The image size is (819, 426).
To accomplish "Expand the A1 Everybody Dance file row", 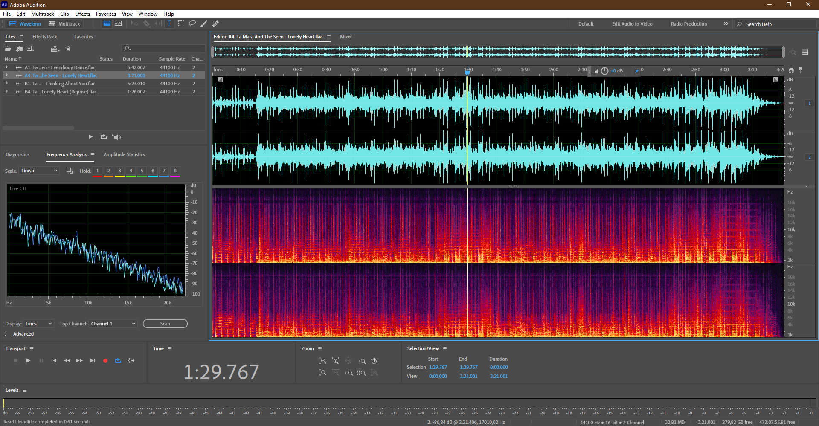I will [x=6, y=67].
